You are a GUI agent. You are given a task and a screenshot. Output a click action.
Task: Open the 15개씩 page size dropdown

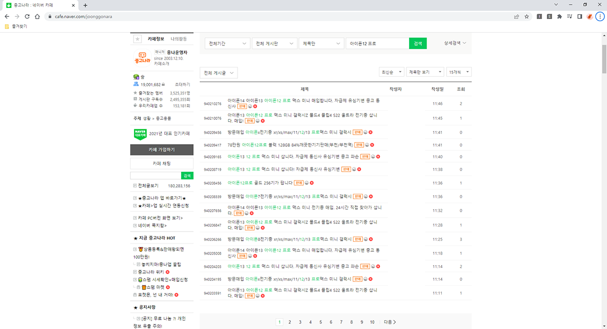pyautogui.click(x=459, y=72)
